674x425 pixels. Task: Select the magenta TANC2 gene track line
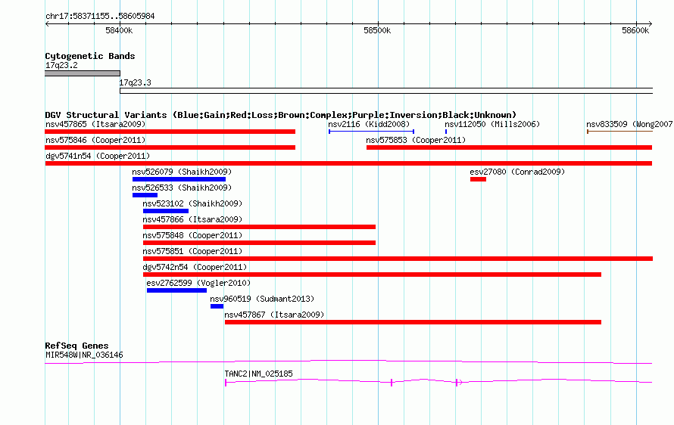[x=438, y=381]
